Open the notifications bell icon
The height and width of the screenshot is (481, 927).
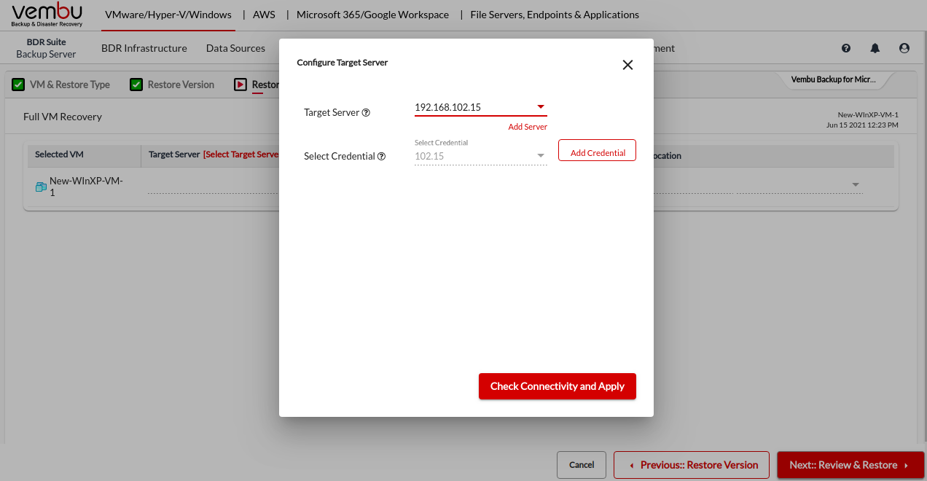click(875, 48)
